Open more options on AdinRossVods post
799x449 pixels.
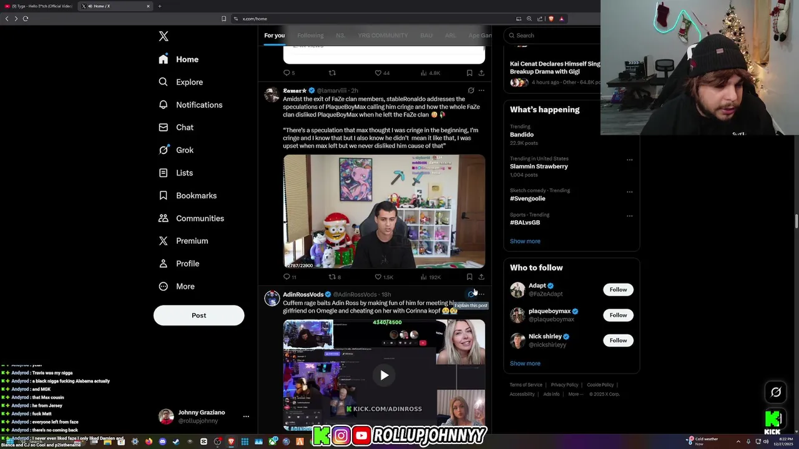click(481, 294)
